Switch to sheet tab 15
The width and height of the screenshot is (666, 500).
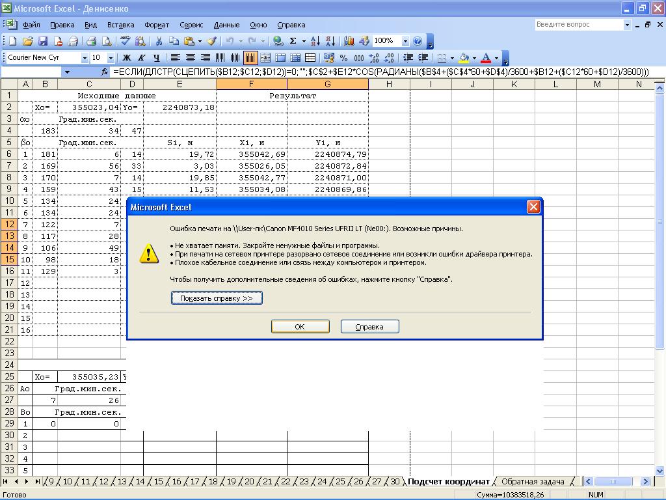coord(159,482)
